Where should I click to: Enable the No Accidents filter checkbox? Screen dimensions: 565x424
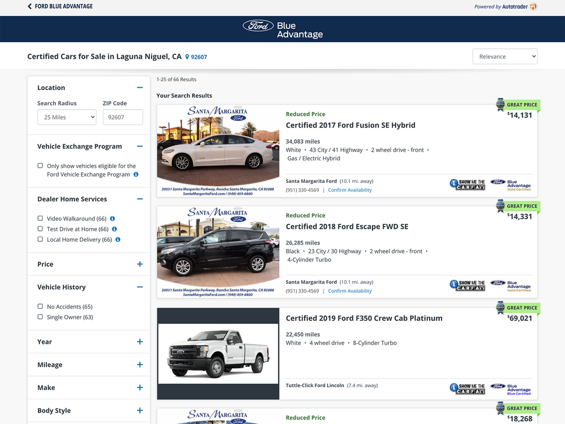click(x=40, y=306)
